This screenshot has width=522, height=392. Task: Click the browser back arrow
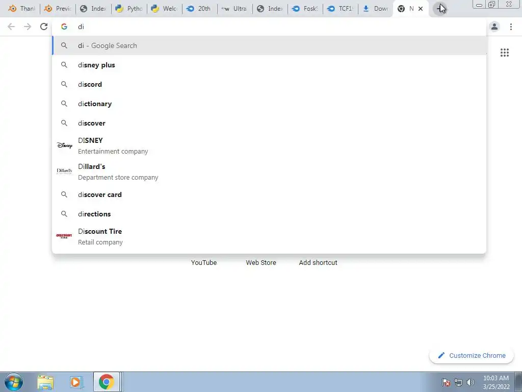pos(11,27)
